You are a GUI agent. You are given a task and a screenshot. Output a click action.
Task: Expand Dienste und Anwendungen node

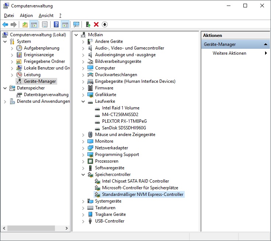(x=5, y=102)
